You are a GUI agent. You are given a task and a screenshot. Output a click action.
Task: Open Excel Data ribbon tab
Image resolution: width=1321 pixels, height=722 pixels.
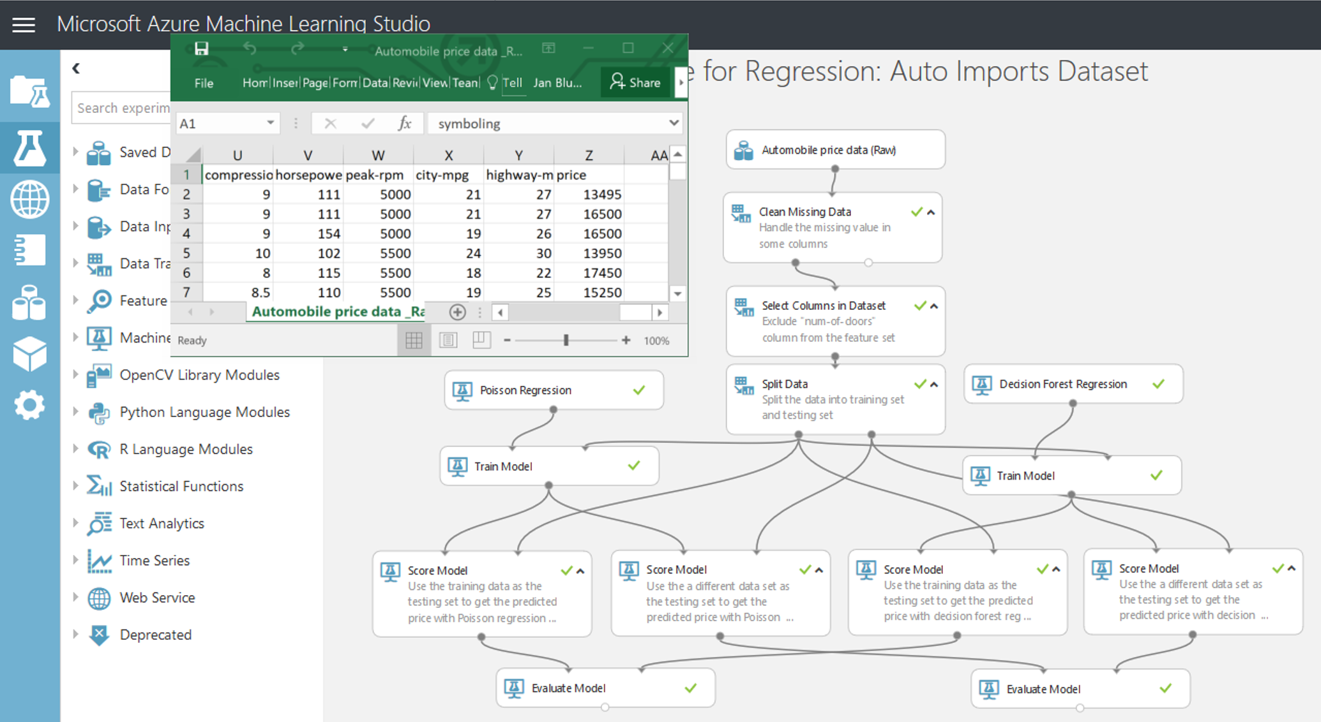point(375,83)
